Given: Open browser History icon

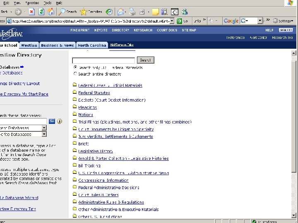Looking at the screenshot, I should [109, 12].
